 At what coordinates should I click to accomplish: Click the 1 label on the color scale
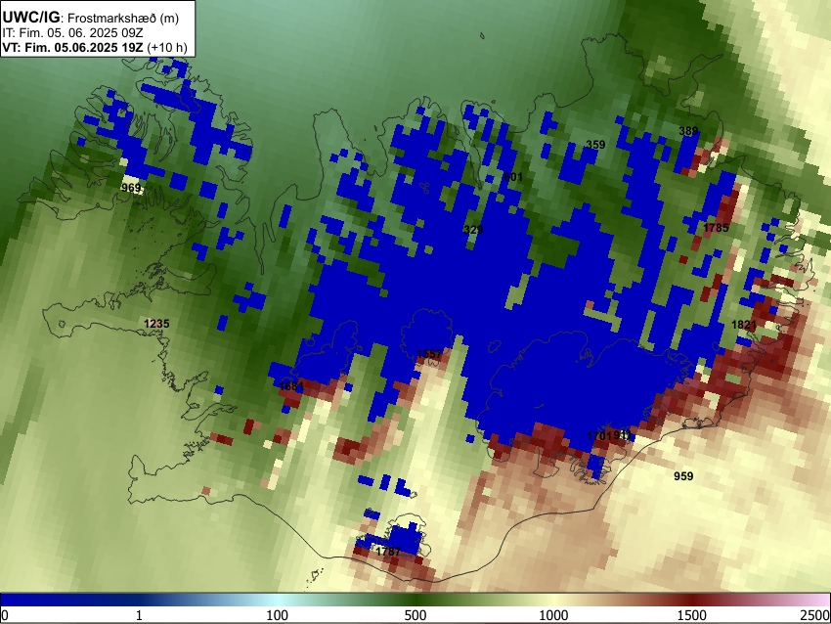click(x=139, y=615)
